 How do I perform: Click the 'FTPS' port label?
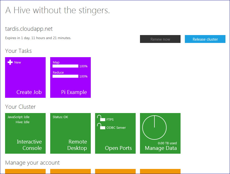pos(110,119)
